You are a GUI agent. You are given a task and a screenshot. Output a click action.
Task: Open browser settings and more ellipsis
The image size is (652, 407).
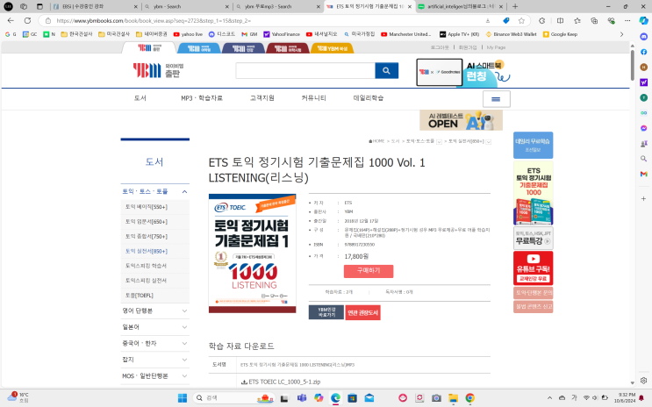[627, 20]
